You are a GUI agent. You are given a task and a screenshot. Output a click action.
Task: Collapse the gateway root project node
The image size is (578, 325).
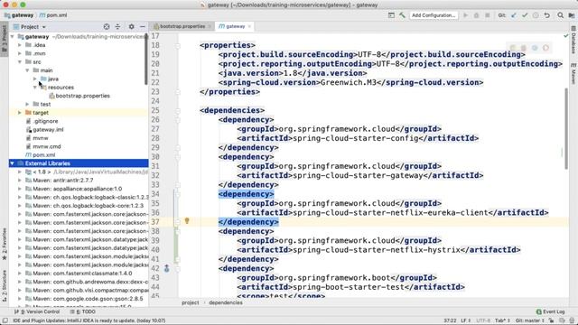[x=13, y=36]
